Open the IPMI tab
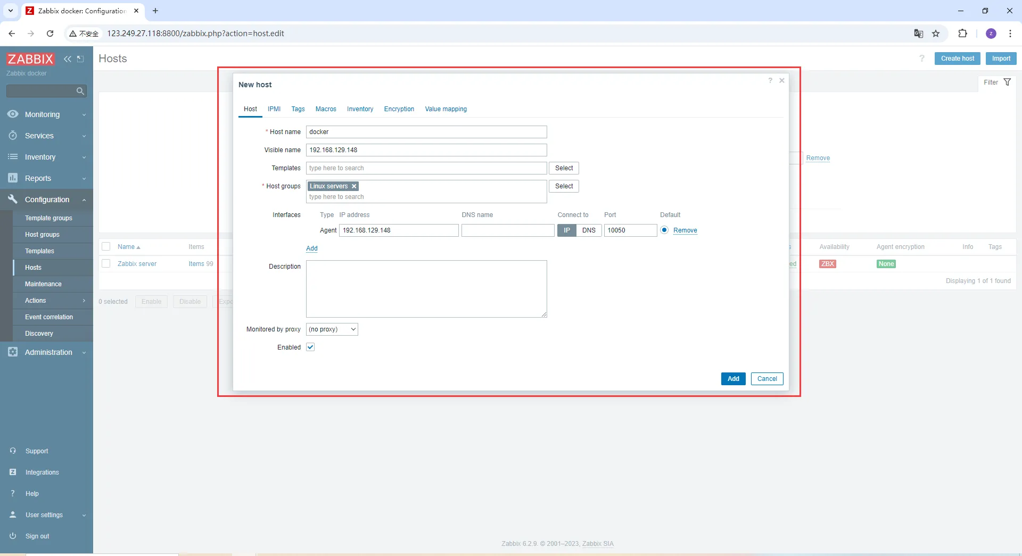This screenshot has width=1022, height=556. pyautogui.click(x=274, y=109)
